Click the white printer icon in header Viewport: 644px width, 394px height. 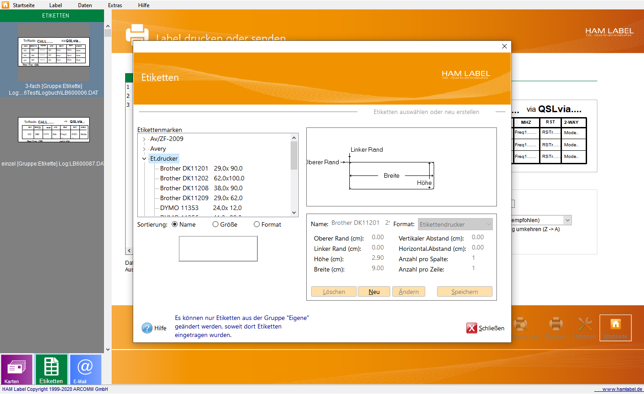click(137, 34)
